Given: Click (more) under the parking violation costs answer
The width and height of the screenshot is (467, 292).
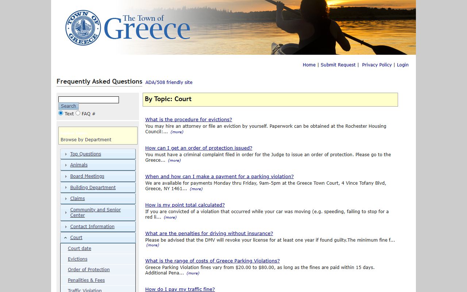Looking at the screenshot, I should pos(193,273).
